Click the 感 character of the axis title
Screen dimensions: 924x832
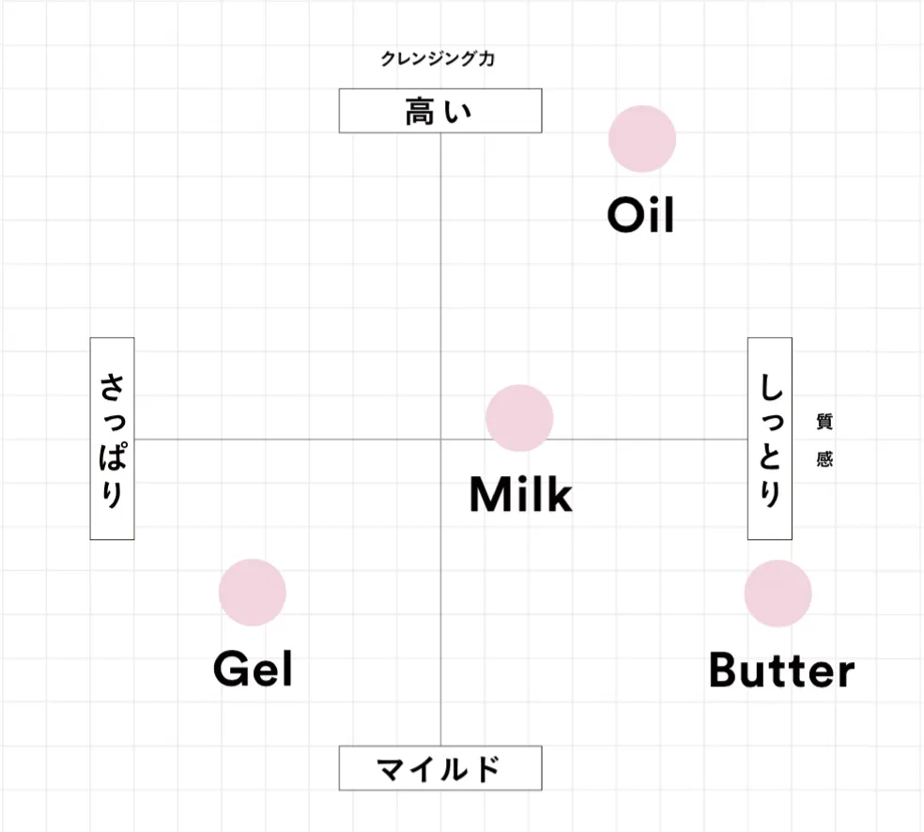pos(824,460)
